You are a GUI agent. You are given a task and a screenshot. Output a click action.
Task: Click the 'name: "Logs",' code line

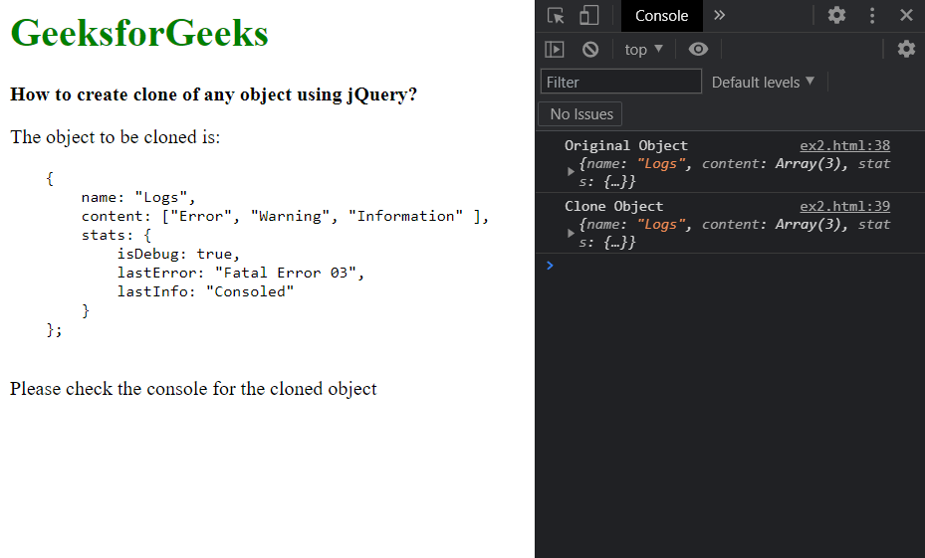click(x=138, y=197)
